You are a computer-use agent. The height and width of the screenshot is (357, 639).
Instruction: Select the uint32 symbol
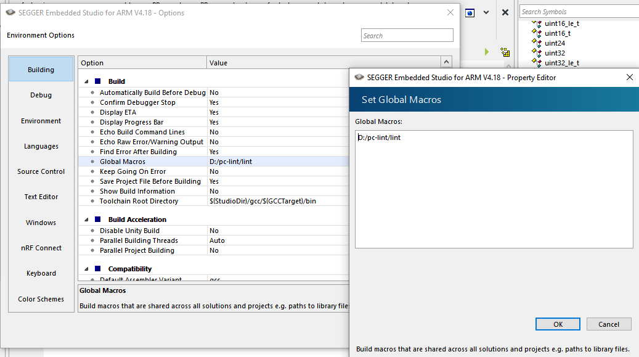click(555, 52)
